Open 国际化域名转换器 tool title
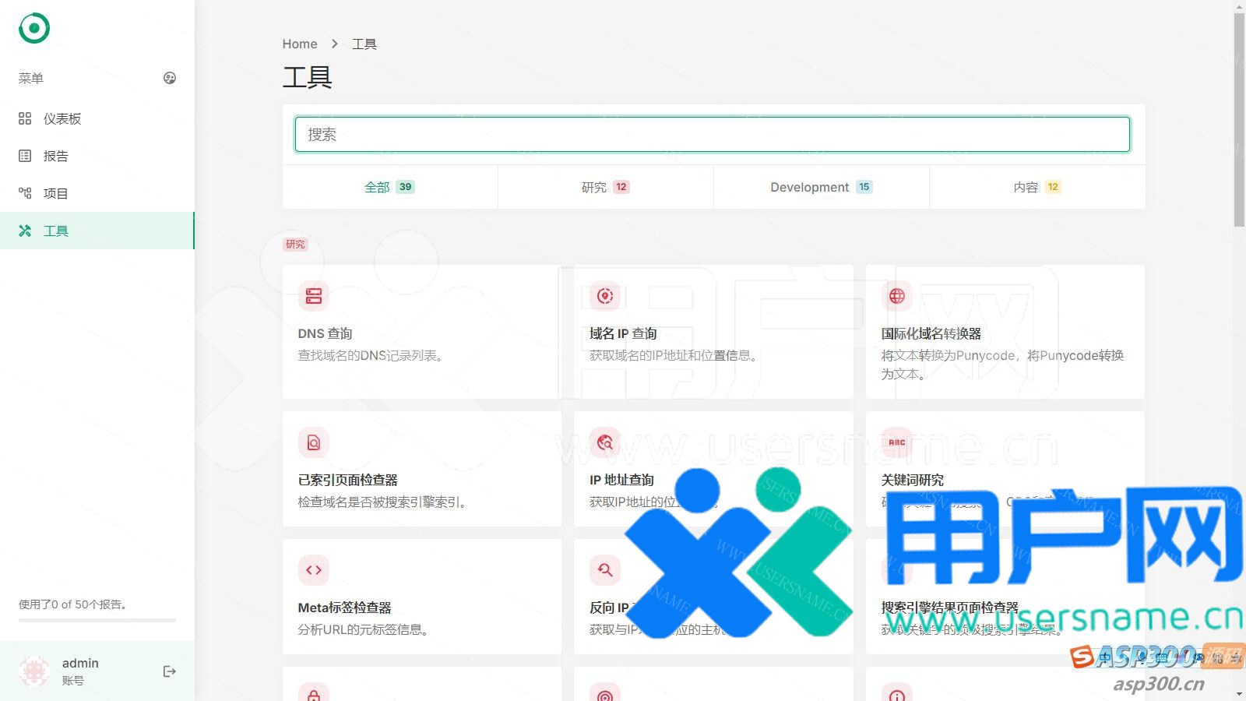This screenshot has width=1246, height=701. [931, 333]
